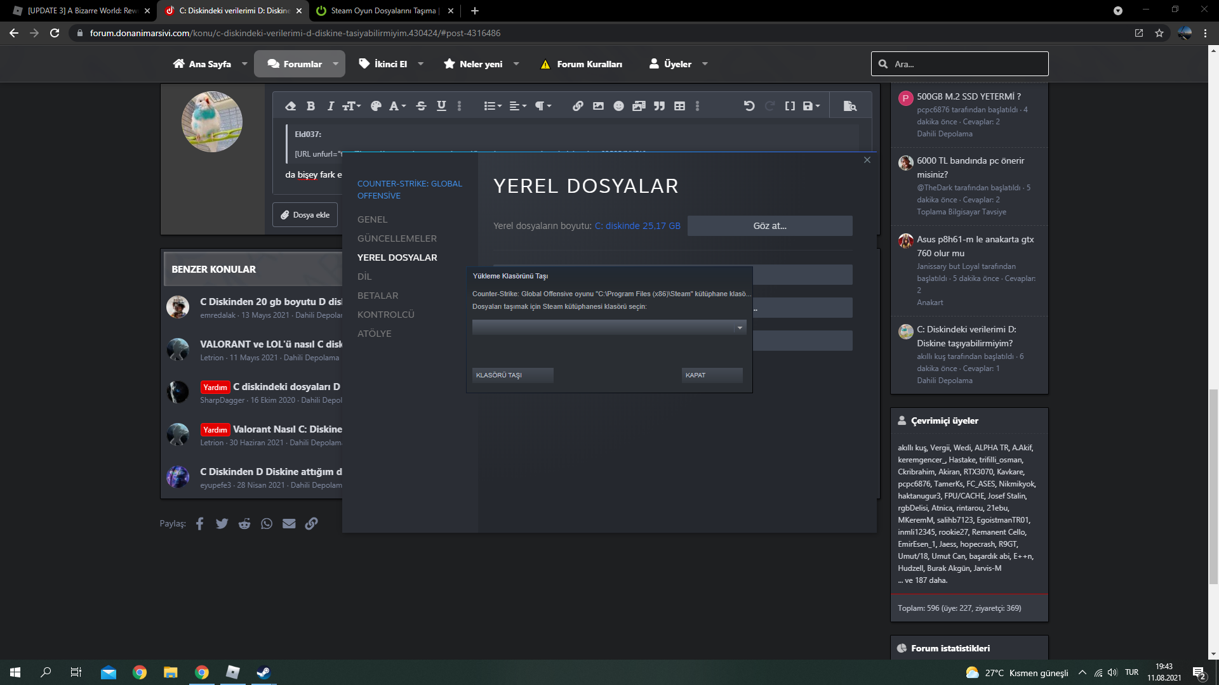Open Üyeler menu item

pyautogui.click(x=670, y=64)
